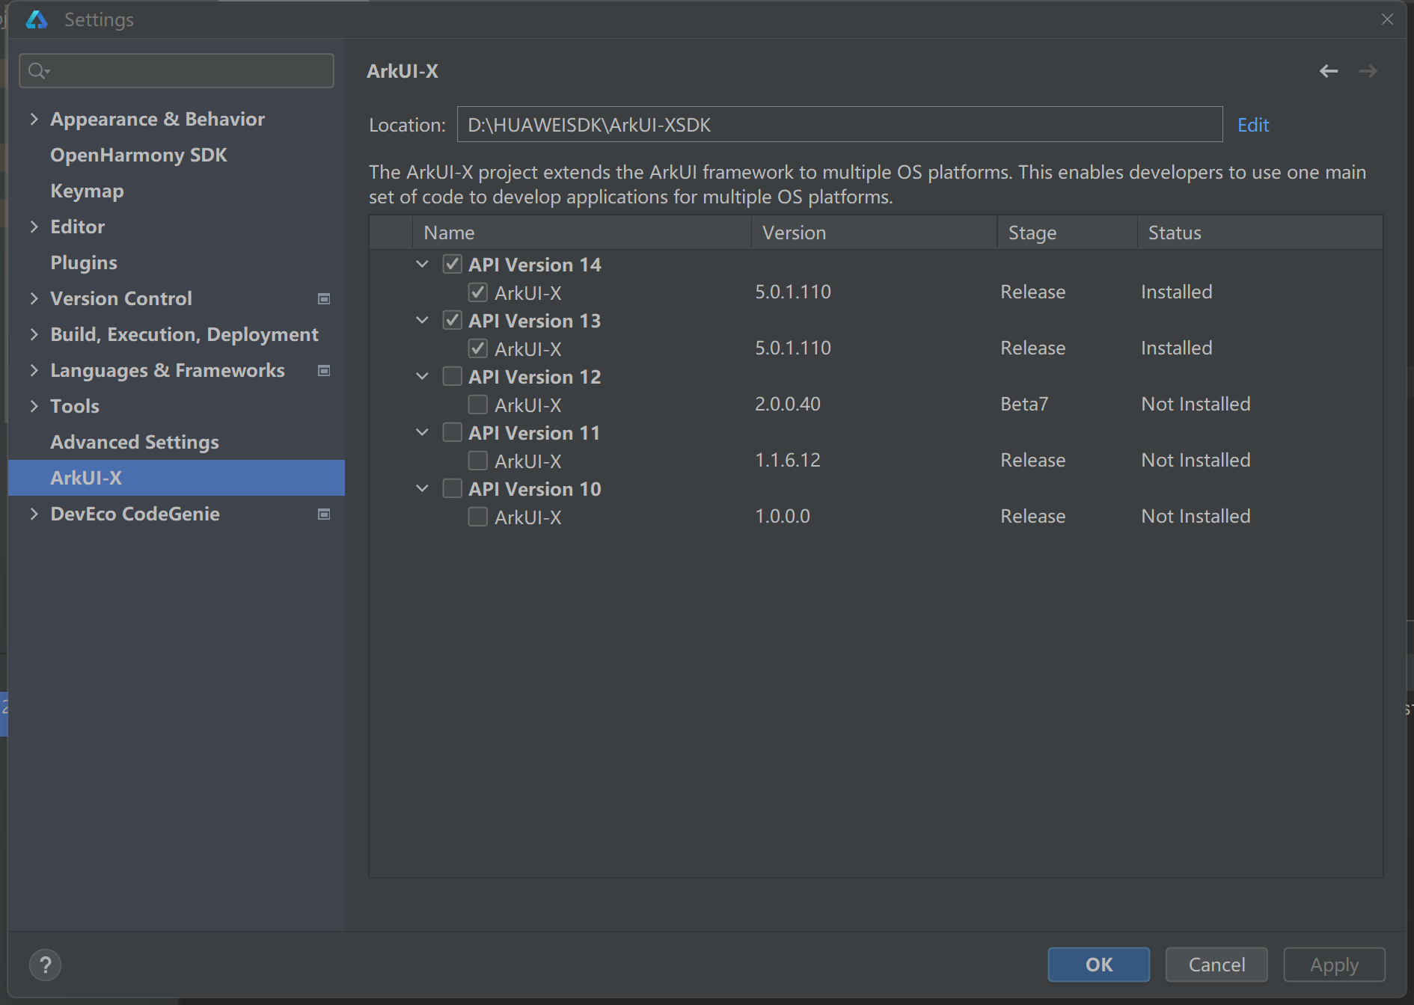Image resolution: width=1414 pixels, height=1005 pixels.
Task: Open Appearance & Behavior settings
Action: coord(157,119)
